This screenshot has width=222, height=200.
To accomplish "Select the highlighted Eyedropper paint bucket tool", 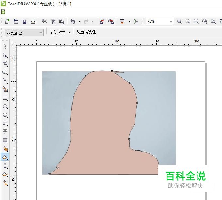I will 5,157.
